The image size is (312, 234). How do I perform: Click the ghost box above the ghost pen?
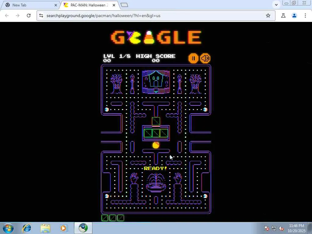[156, 121]
